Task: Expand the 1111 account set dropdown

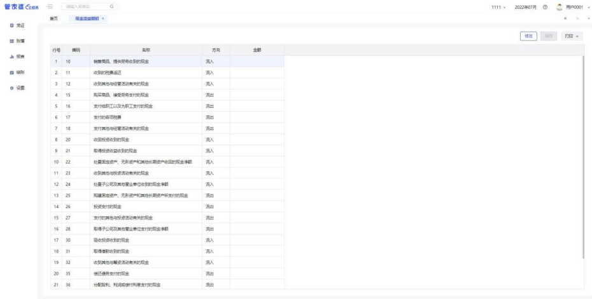Action: (x=504, y=7)
